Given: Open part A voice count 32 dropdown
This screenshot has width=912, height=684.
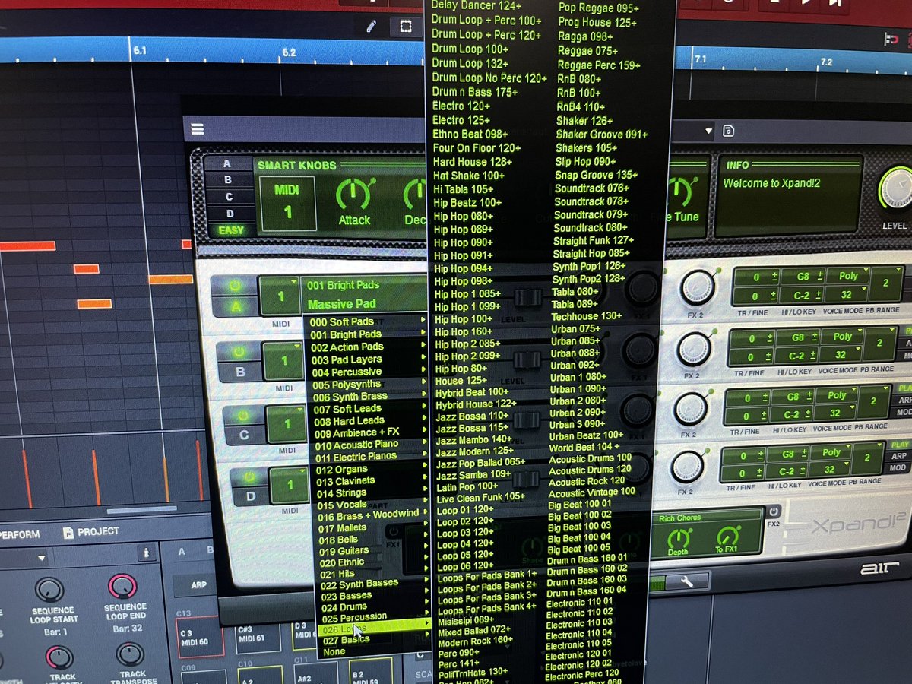Looking at the screenshot, I should click(x=846, y=294).
